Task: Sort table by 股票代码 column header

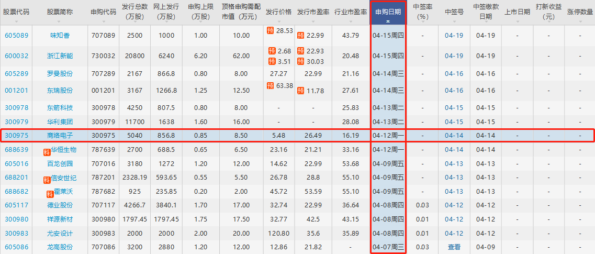Action: [16, 12]
